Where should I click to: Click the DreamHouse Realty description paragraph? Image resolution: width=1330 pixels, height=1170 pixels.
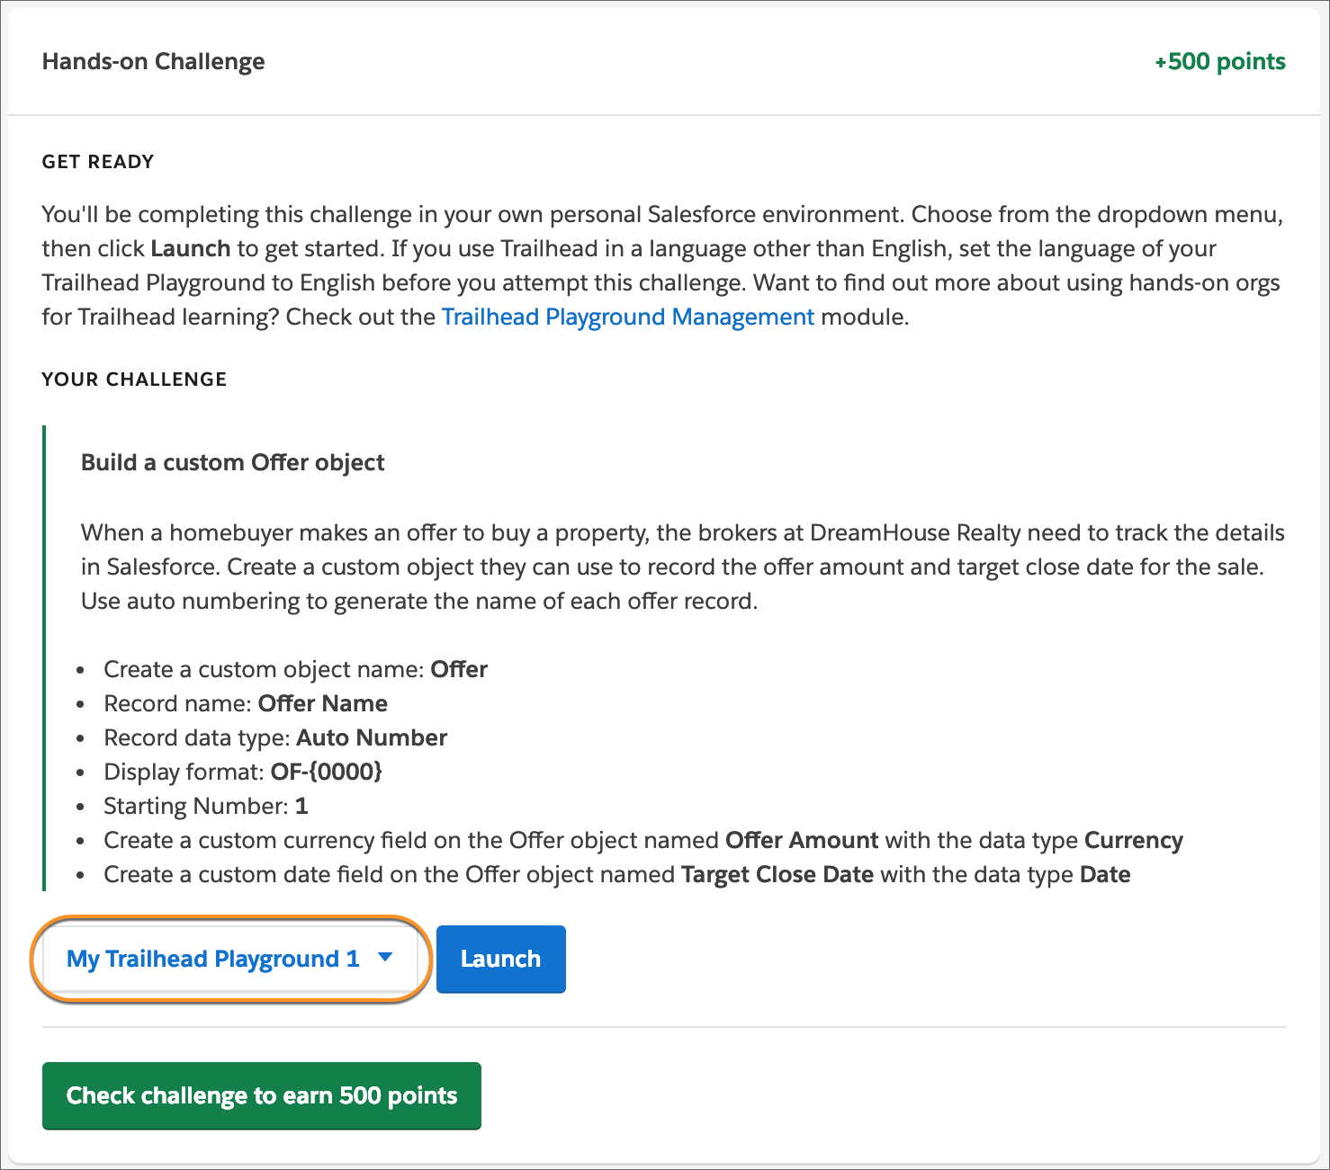[x=683, y=567]
